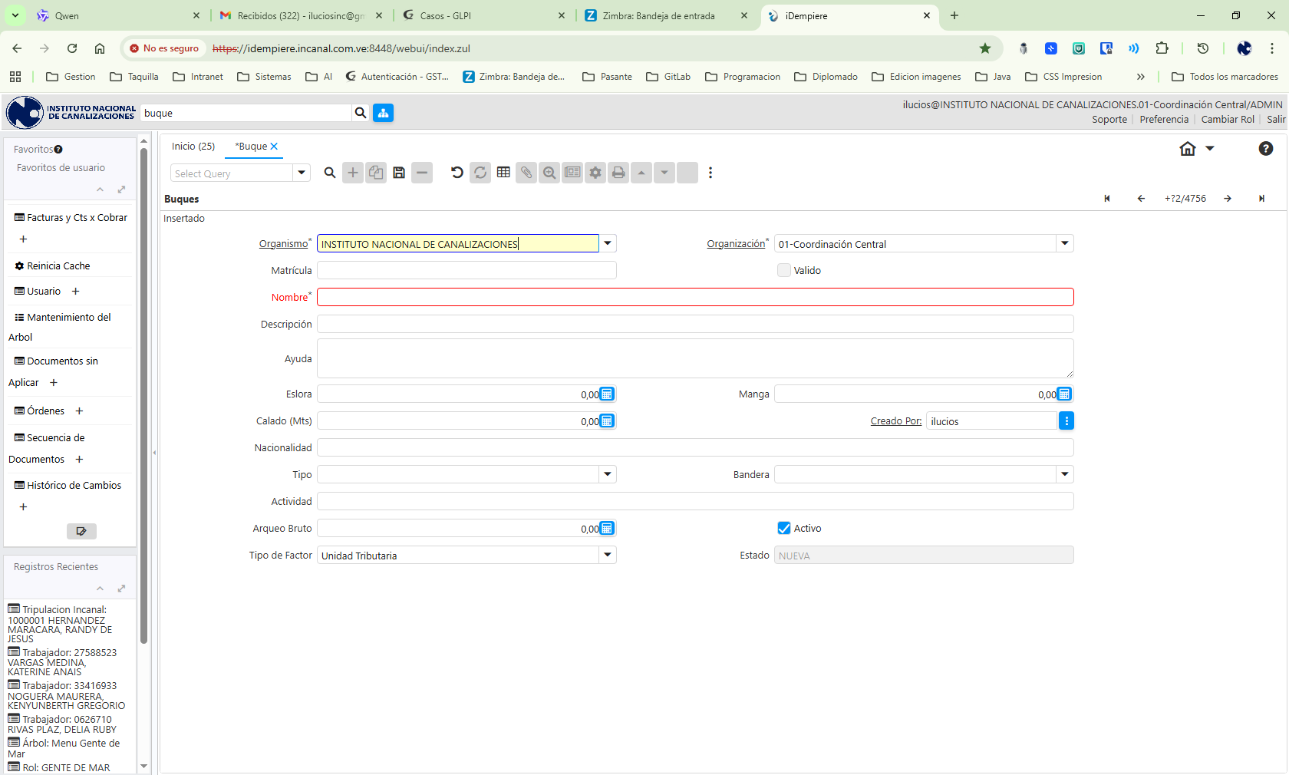Open the help question mark icon
The image size is (1289, 775).
1265,149
